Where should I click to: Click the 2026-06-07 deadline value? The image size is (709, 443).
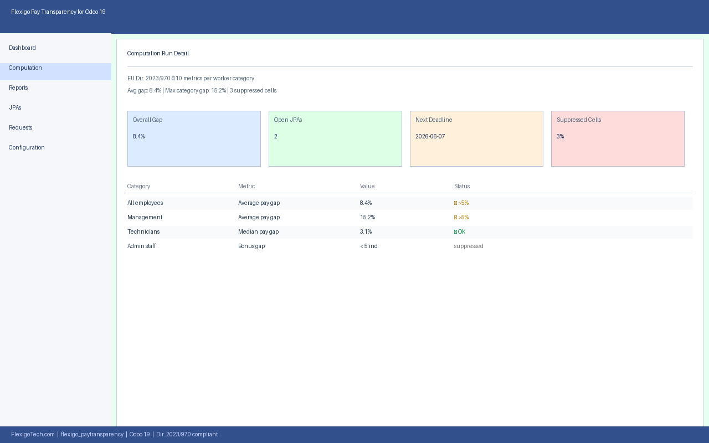pyautogui.click(x=430, y=137)
